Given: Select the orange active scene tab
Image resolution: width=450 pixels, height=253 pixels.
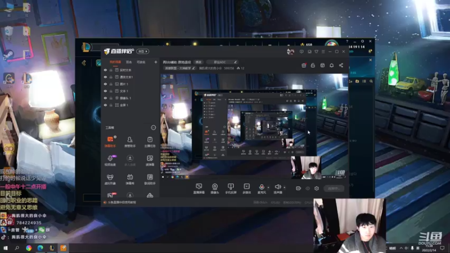Looking at the screenshot, I should click(x=115, y=62).
